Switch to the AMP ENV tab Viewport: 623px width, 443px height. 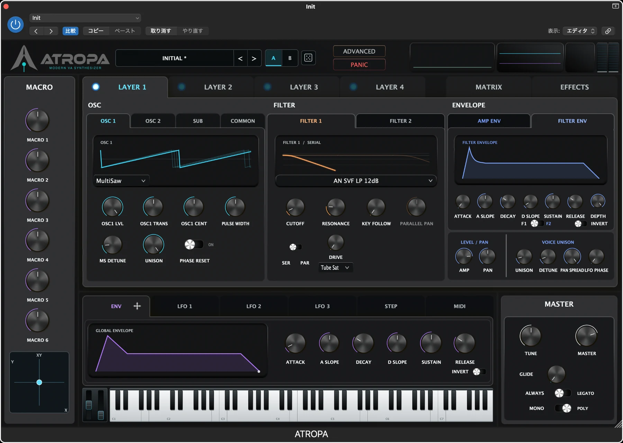click(x=489, y=121)
